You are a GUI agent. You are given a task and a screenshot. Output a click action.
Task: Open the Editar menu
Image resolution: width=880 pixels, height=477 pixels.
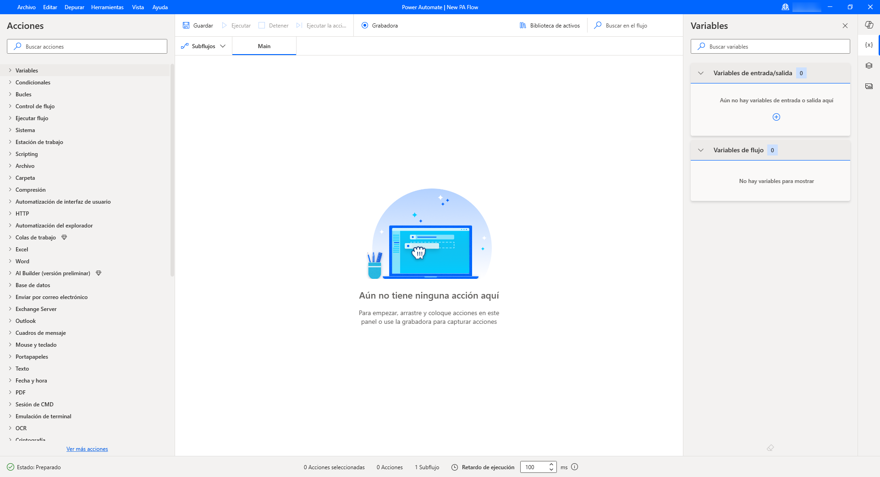(50, 7)
